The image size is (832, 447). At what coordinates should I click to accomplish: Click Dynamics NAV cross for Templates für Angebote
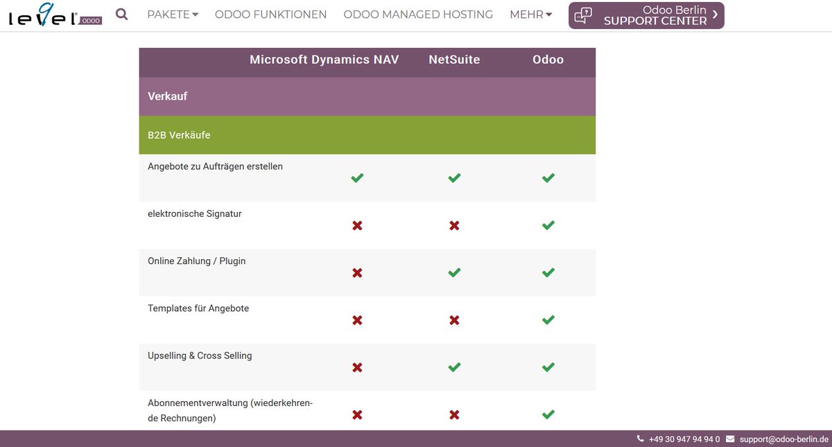tap(357, 319)
